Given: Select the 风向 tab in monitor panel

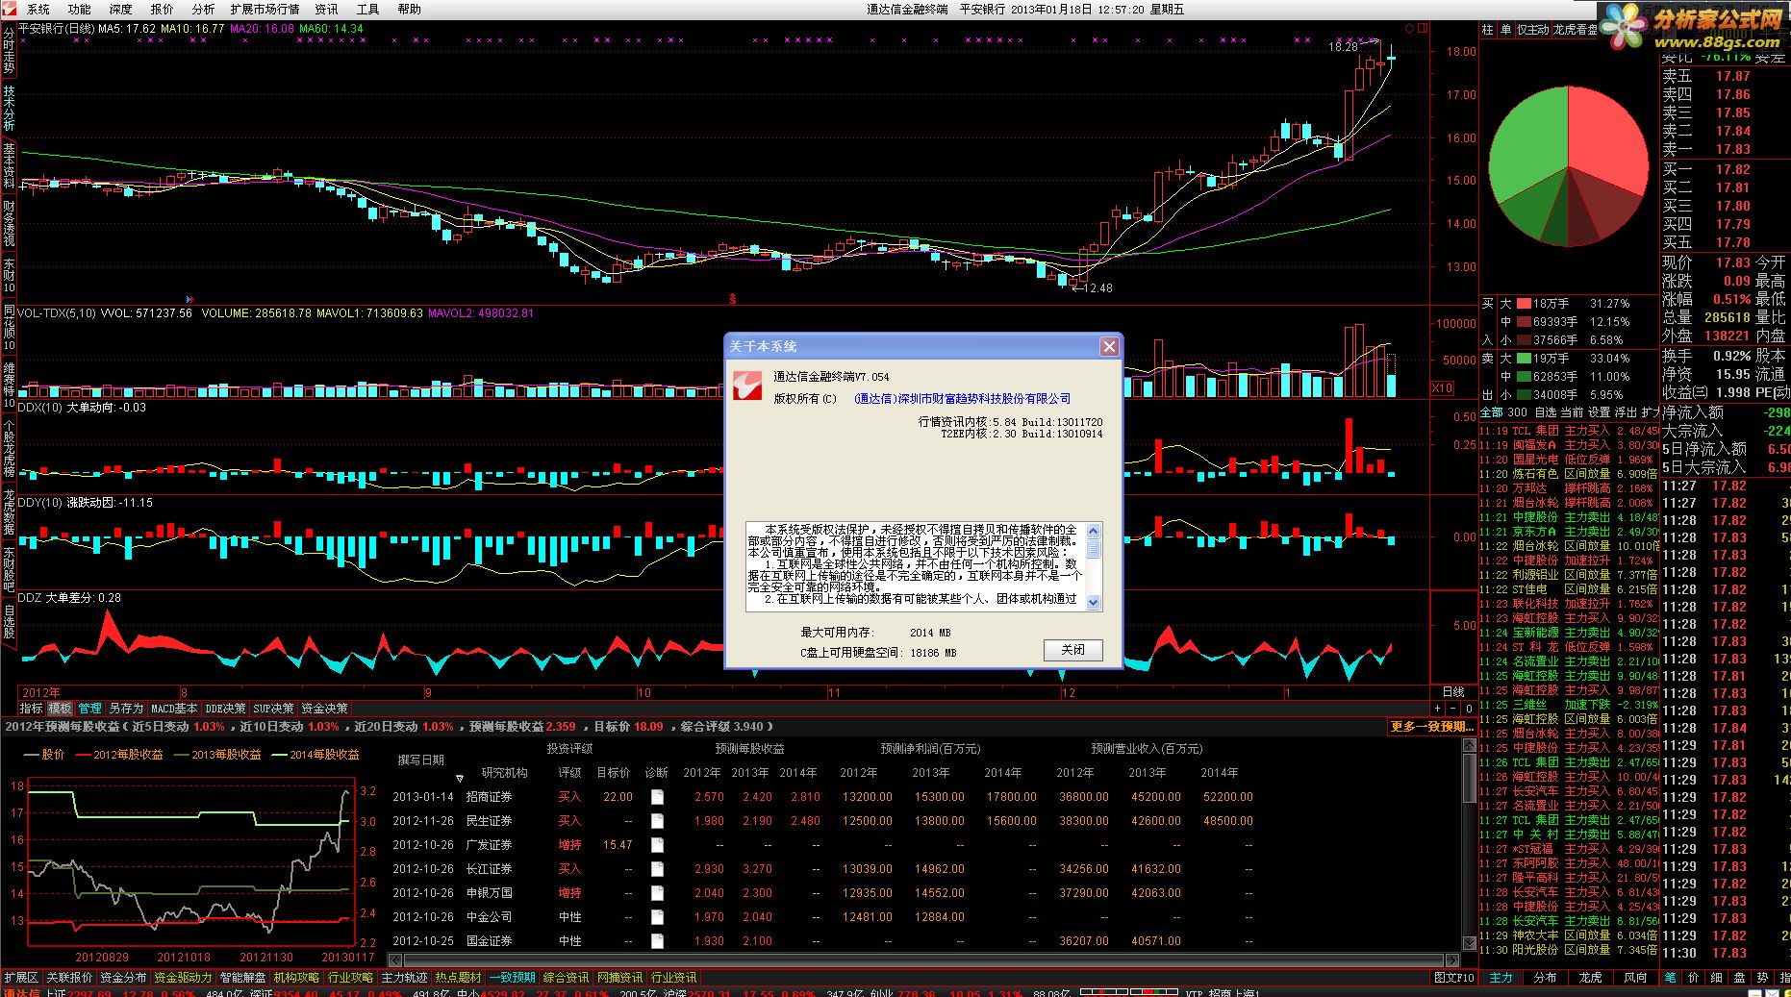Looking at the screenshot, I should 1635,978.
